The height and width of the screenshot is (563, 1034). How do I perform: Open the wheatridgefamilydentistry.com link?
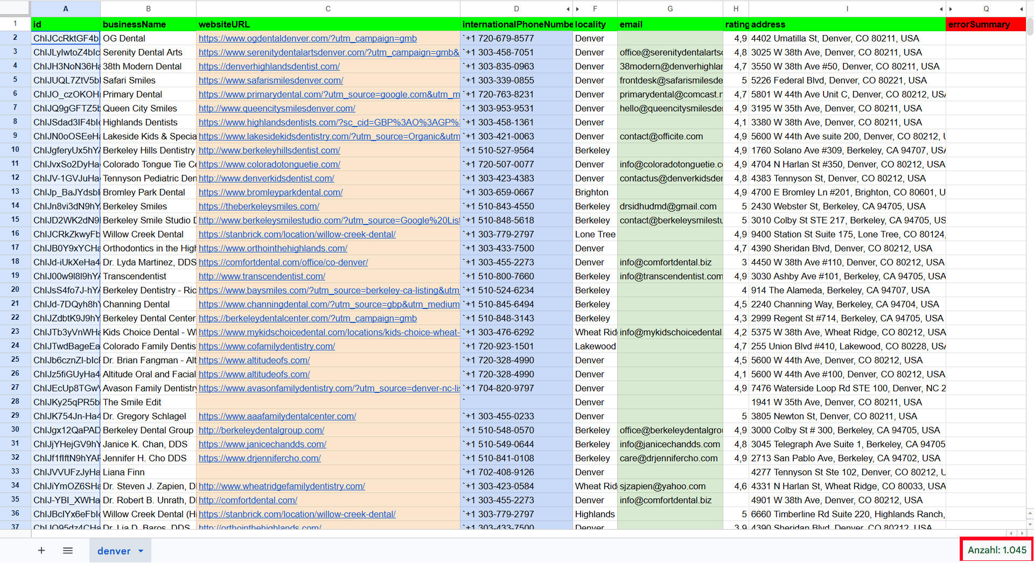(282, 486)
